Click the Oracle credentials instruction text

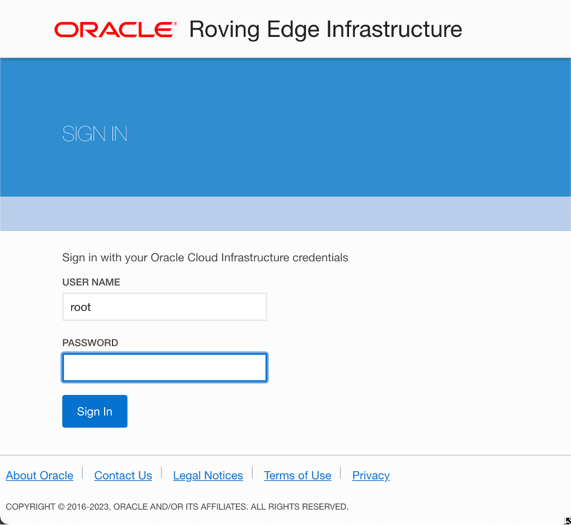point(205,258)
